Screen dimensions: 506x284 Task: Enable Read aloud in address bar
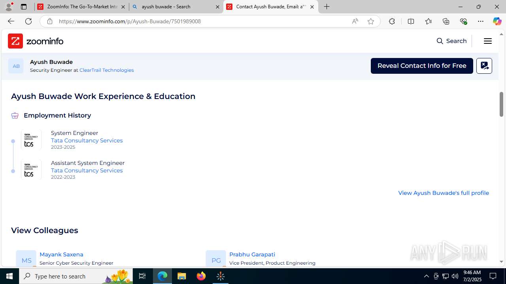pos(355,21)
